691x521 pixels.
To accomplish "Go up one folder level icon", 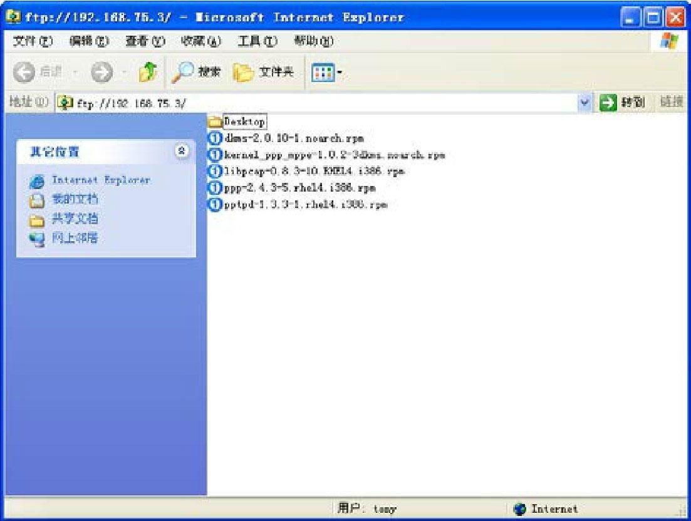I will pos(148,72).
